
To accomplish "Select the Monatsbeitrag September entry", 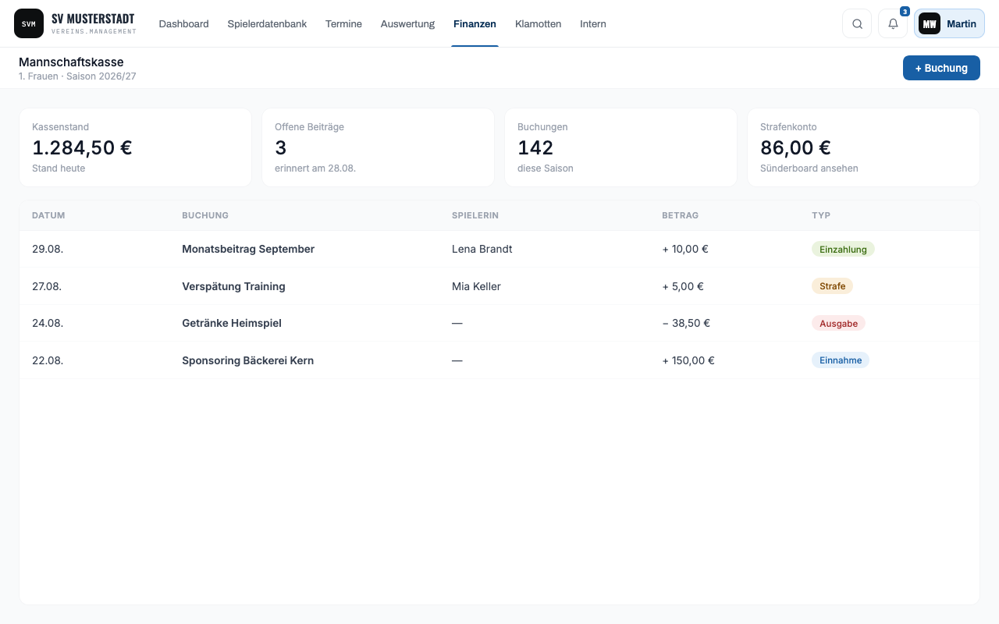I will 248,249.
